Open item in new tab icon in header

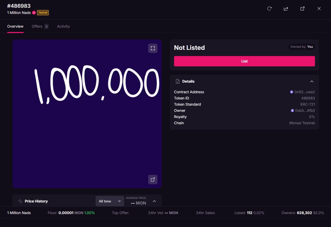pos(302,9)
